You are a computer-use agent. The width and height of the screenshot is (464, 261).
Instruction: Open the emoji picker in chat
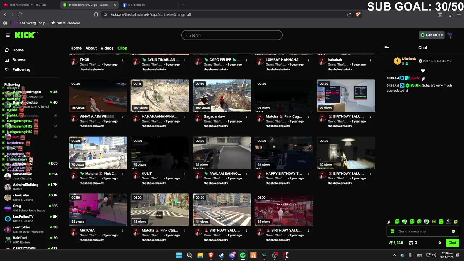(453, 231)
